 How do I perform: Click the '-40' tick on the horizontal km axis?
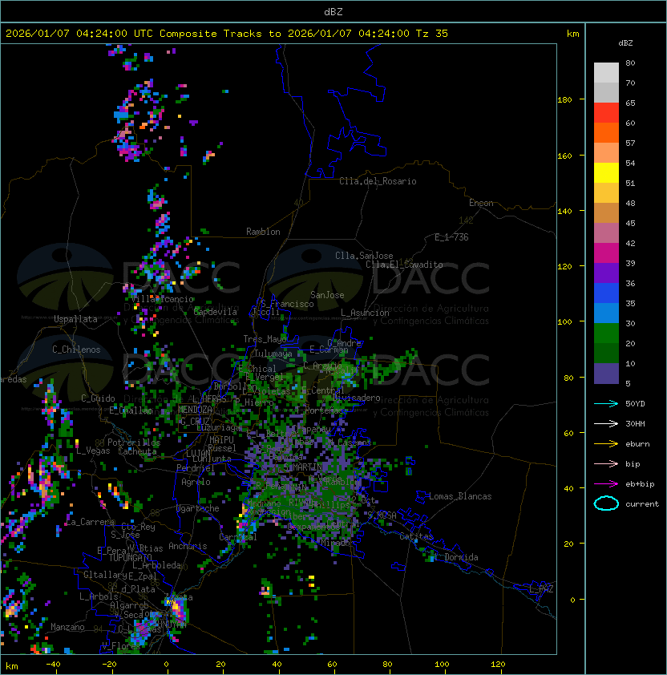pos(53,665)
